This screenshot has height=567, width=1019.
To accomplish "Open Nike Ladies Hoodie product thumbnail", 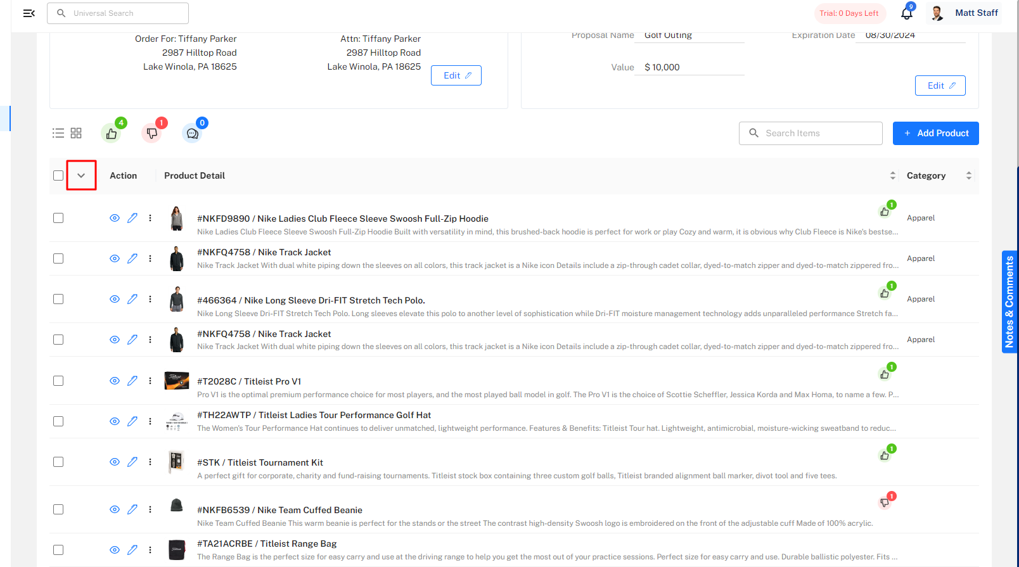I will tap(177, 218).
